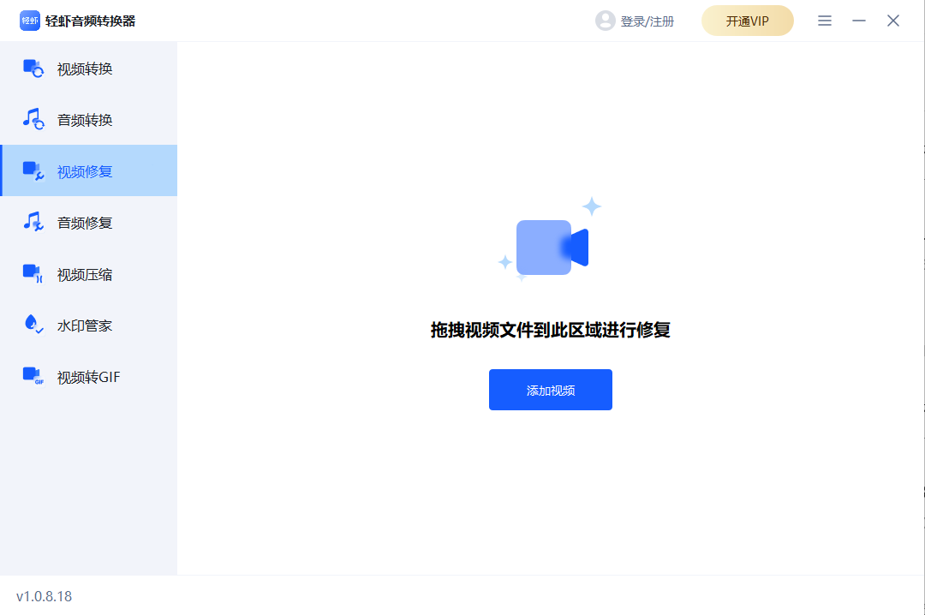The image size is (925, 615).
Task: Open the 开通VIP purchase page
Action: coord(747,20)
